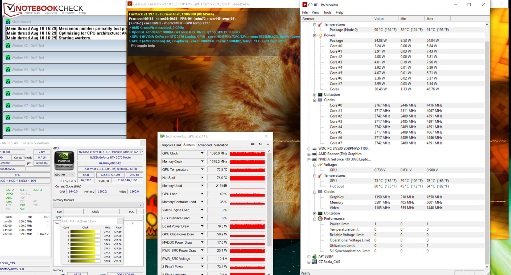
Task: Expand the WDC PC SN530 node
Action: coord(309,149)
